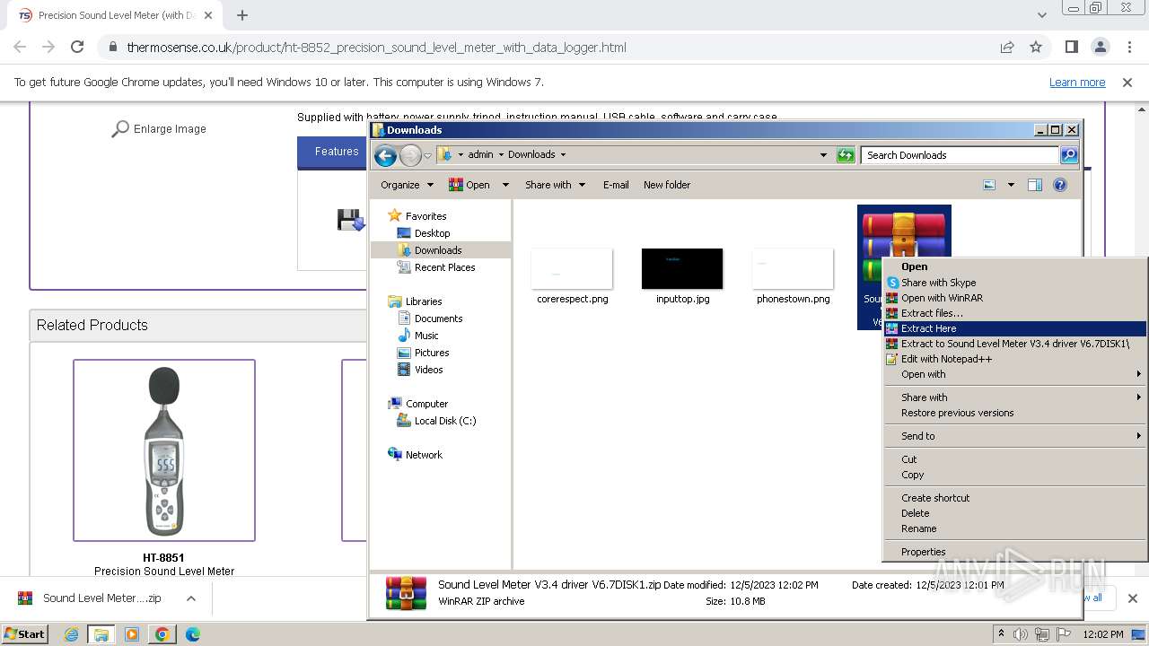Click the Explorer forward navigation arrow
1149x646 pixels.
point(410,155)
